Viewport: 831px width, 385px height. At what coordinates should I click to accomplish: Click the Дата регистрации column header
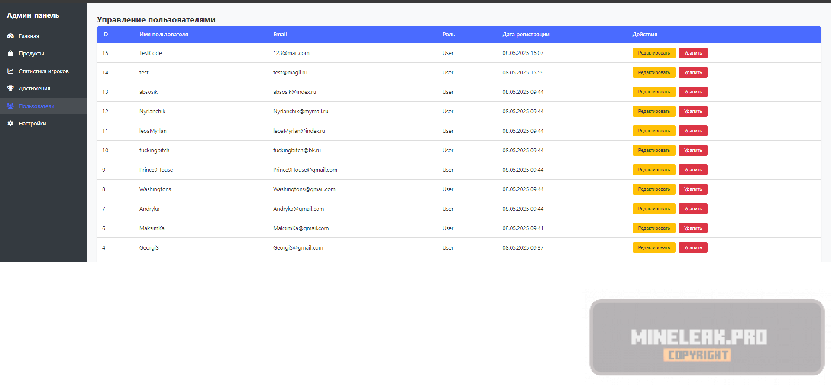(526, 35)
